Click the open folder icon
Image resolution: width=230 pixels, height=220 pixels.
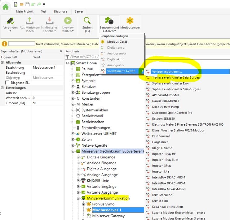[22, 4]
